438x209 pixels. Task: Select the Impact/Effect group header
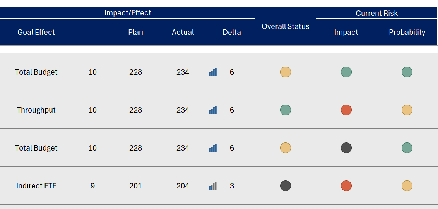pyautogui.click(x=128, y=13)
